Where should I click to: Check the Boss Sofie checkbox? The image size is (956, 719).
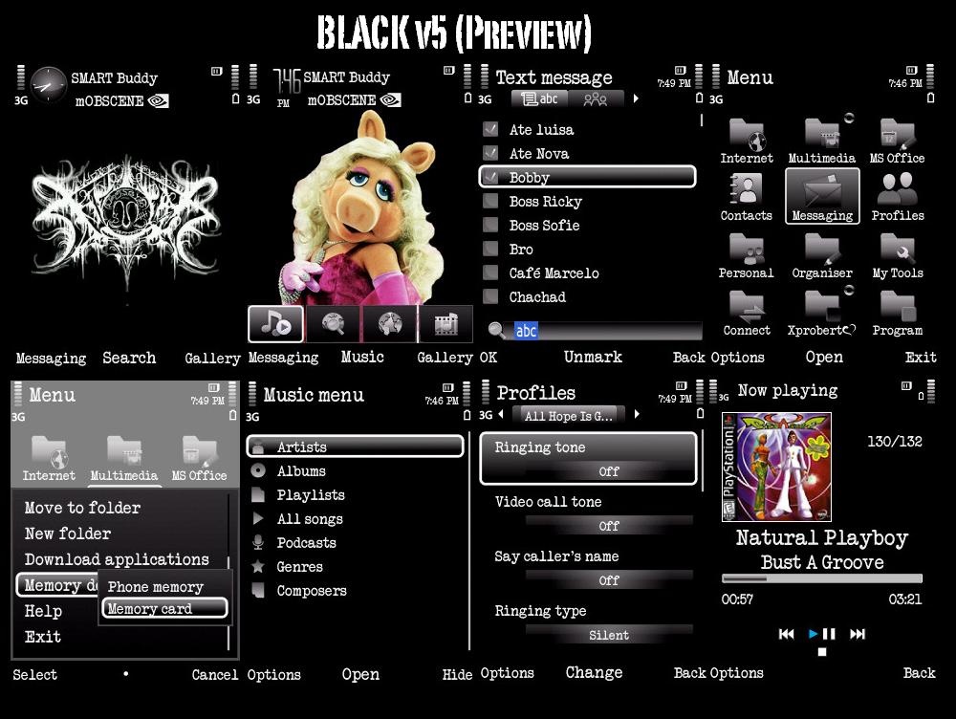(x=490, y=225)
